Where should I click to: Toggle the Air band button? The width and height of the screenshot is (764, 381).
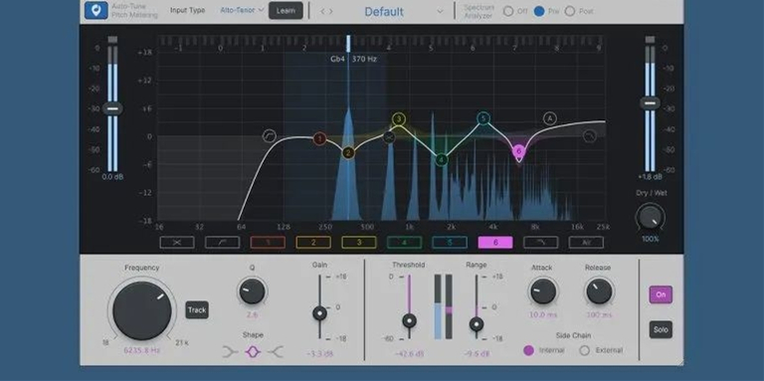586,242
